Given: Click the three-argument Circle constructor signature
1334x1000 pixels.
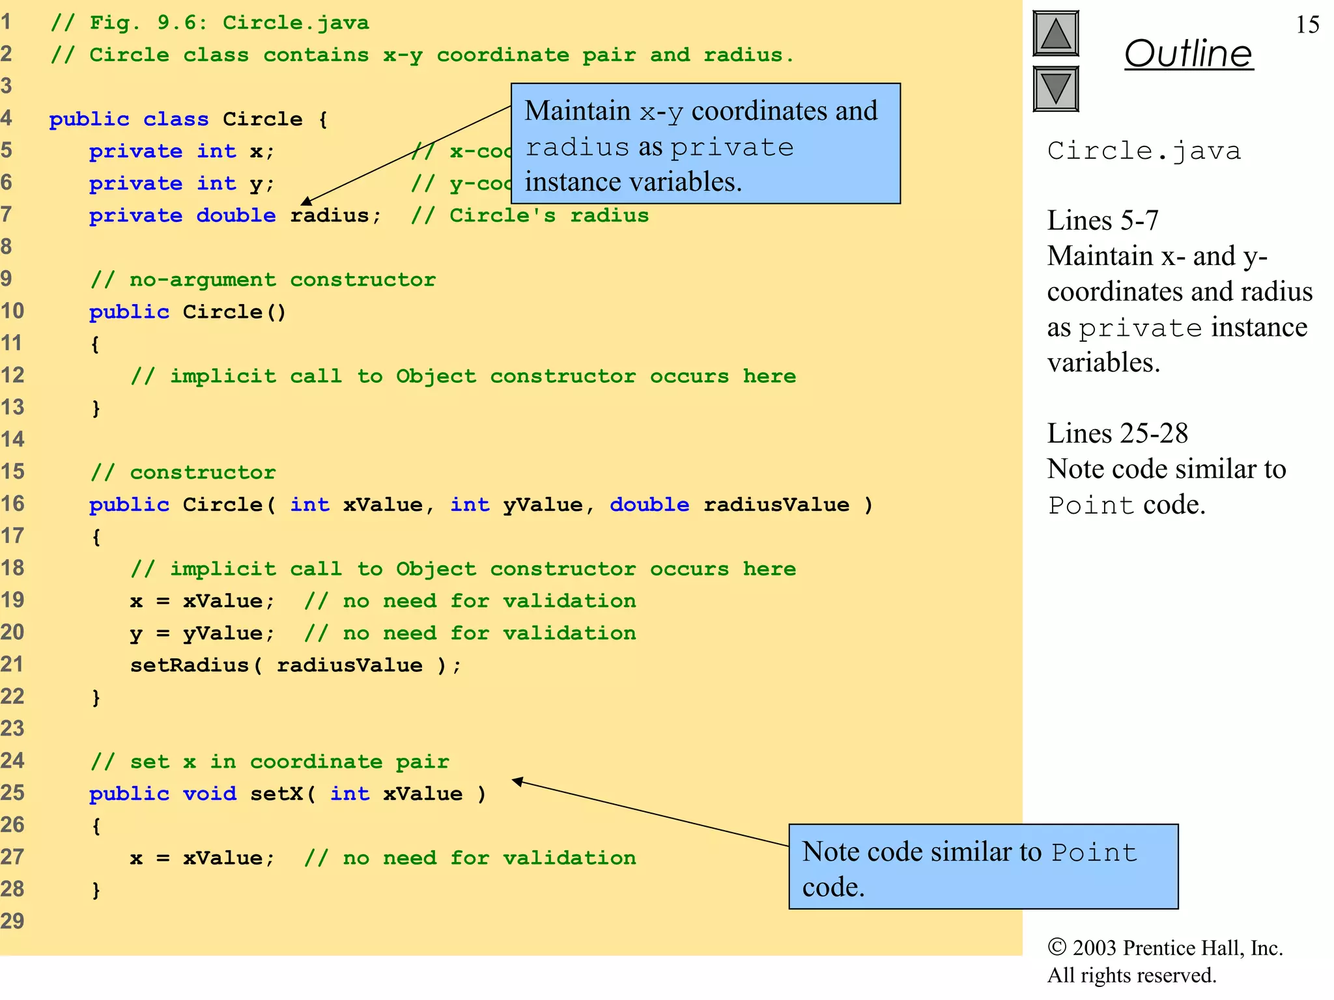Looking at the screenshot, I should point(480,505).
